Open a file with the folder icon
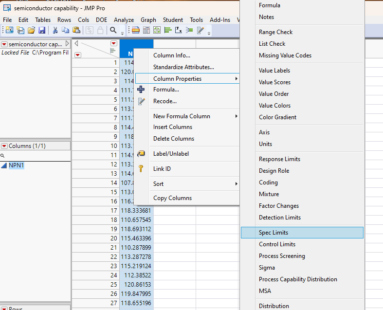 tap(31, 30)
